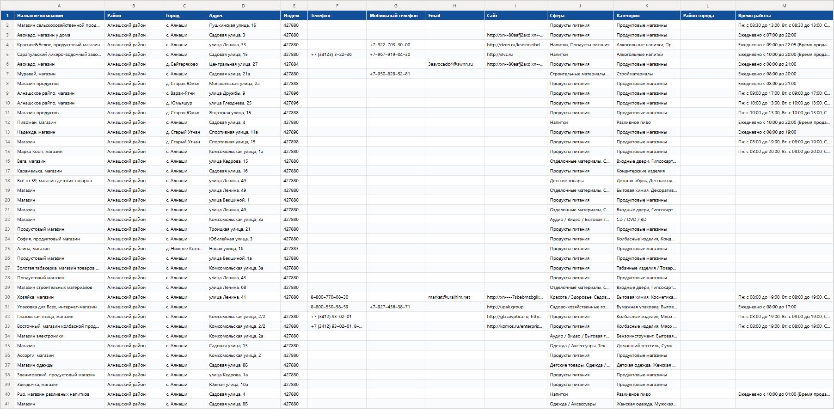Click the address 'улица Глезднева, 25'
The image size is (834, 417).
pos(243,103)
